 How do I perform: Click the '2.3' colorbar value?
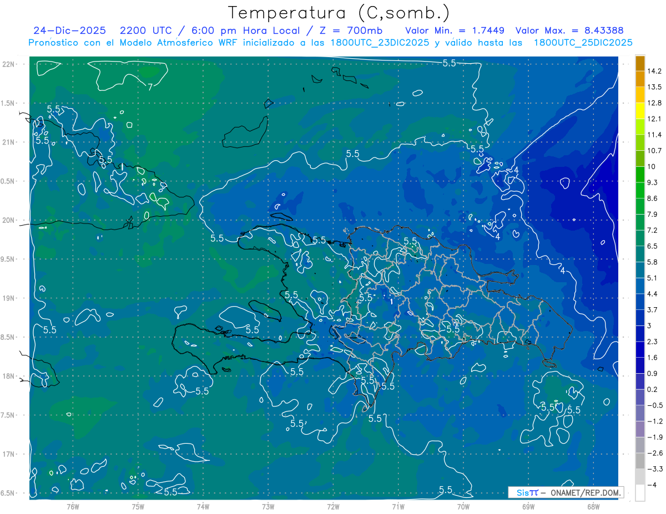(x=653, y=342)
